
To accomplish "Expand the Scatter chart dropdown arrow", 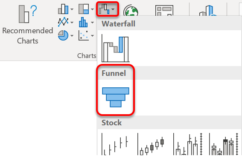I will pyautogui.click(x=92, y=36).
